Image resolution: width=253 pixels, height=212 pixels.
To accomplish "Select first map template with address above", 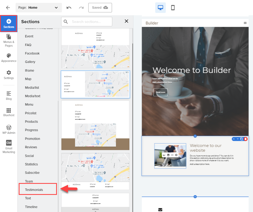I will [x=95, y=48].
